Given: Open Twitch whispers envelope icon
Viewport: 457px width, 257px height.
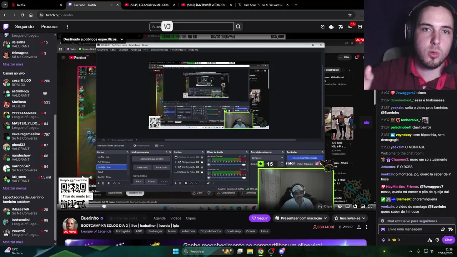Looking at the screenshot, I should (x=360, y=27).
